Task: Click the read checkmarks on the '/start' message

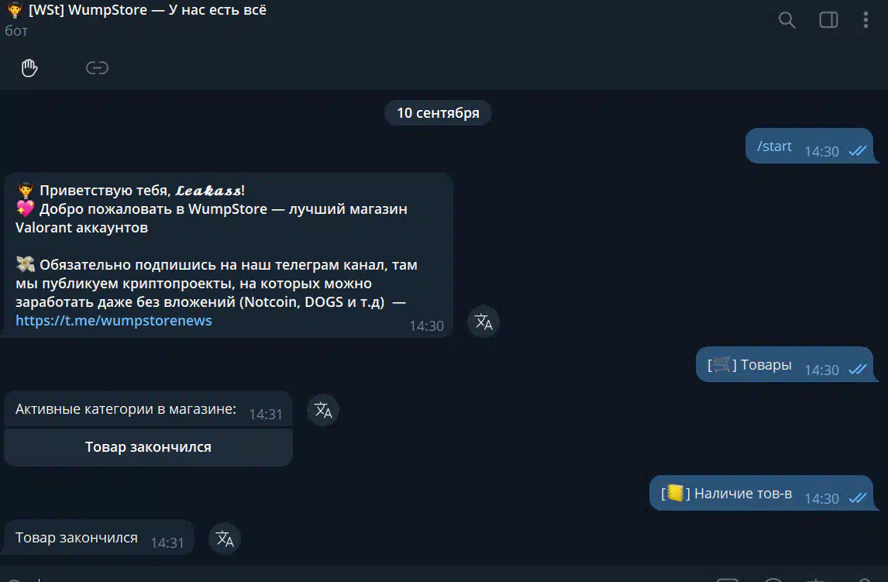Action: click(x=858, y=150)
